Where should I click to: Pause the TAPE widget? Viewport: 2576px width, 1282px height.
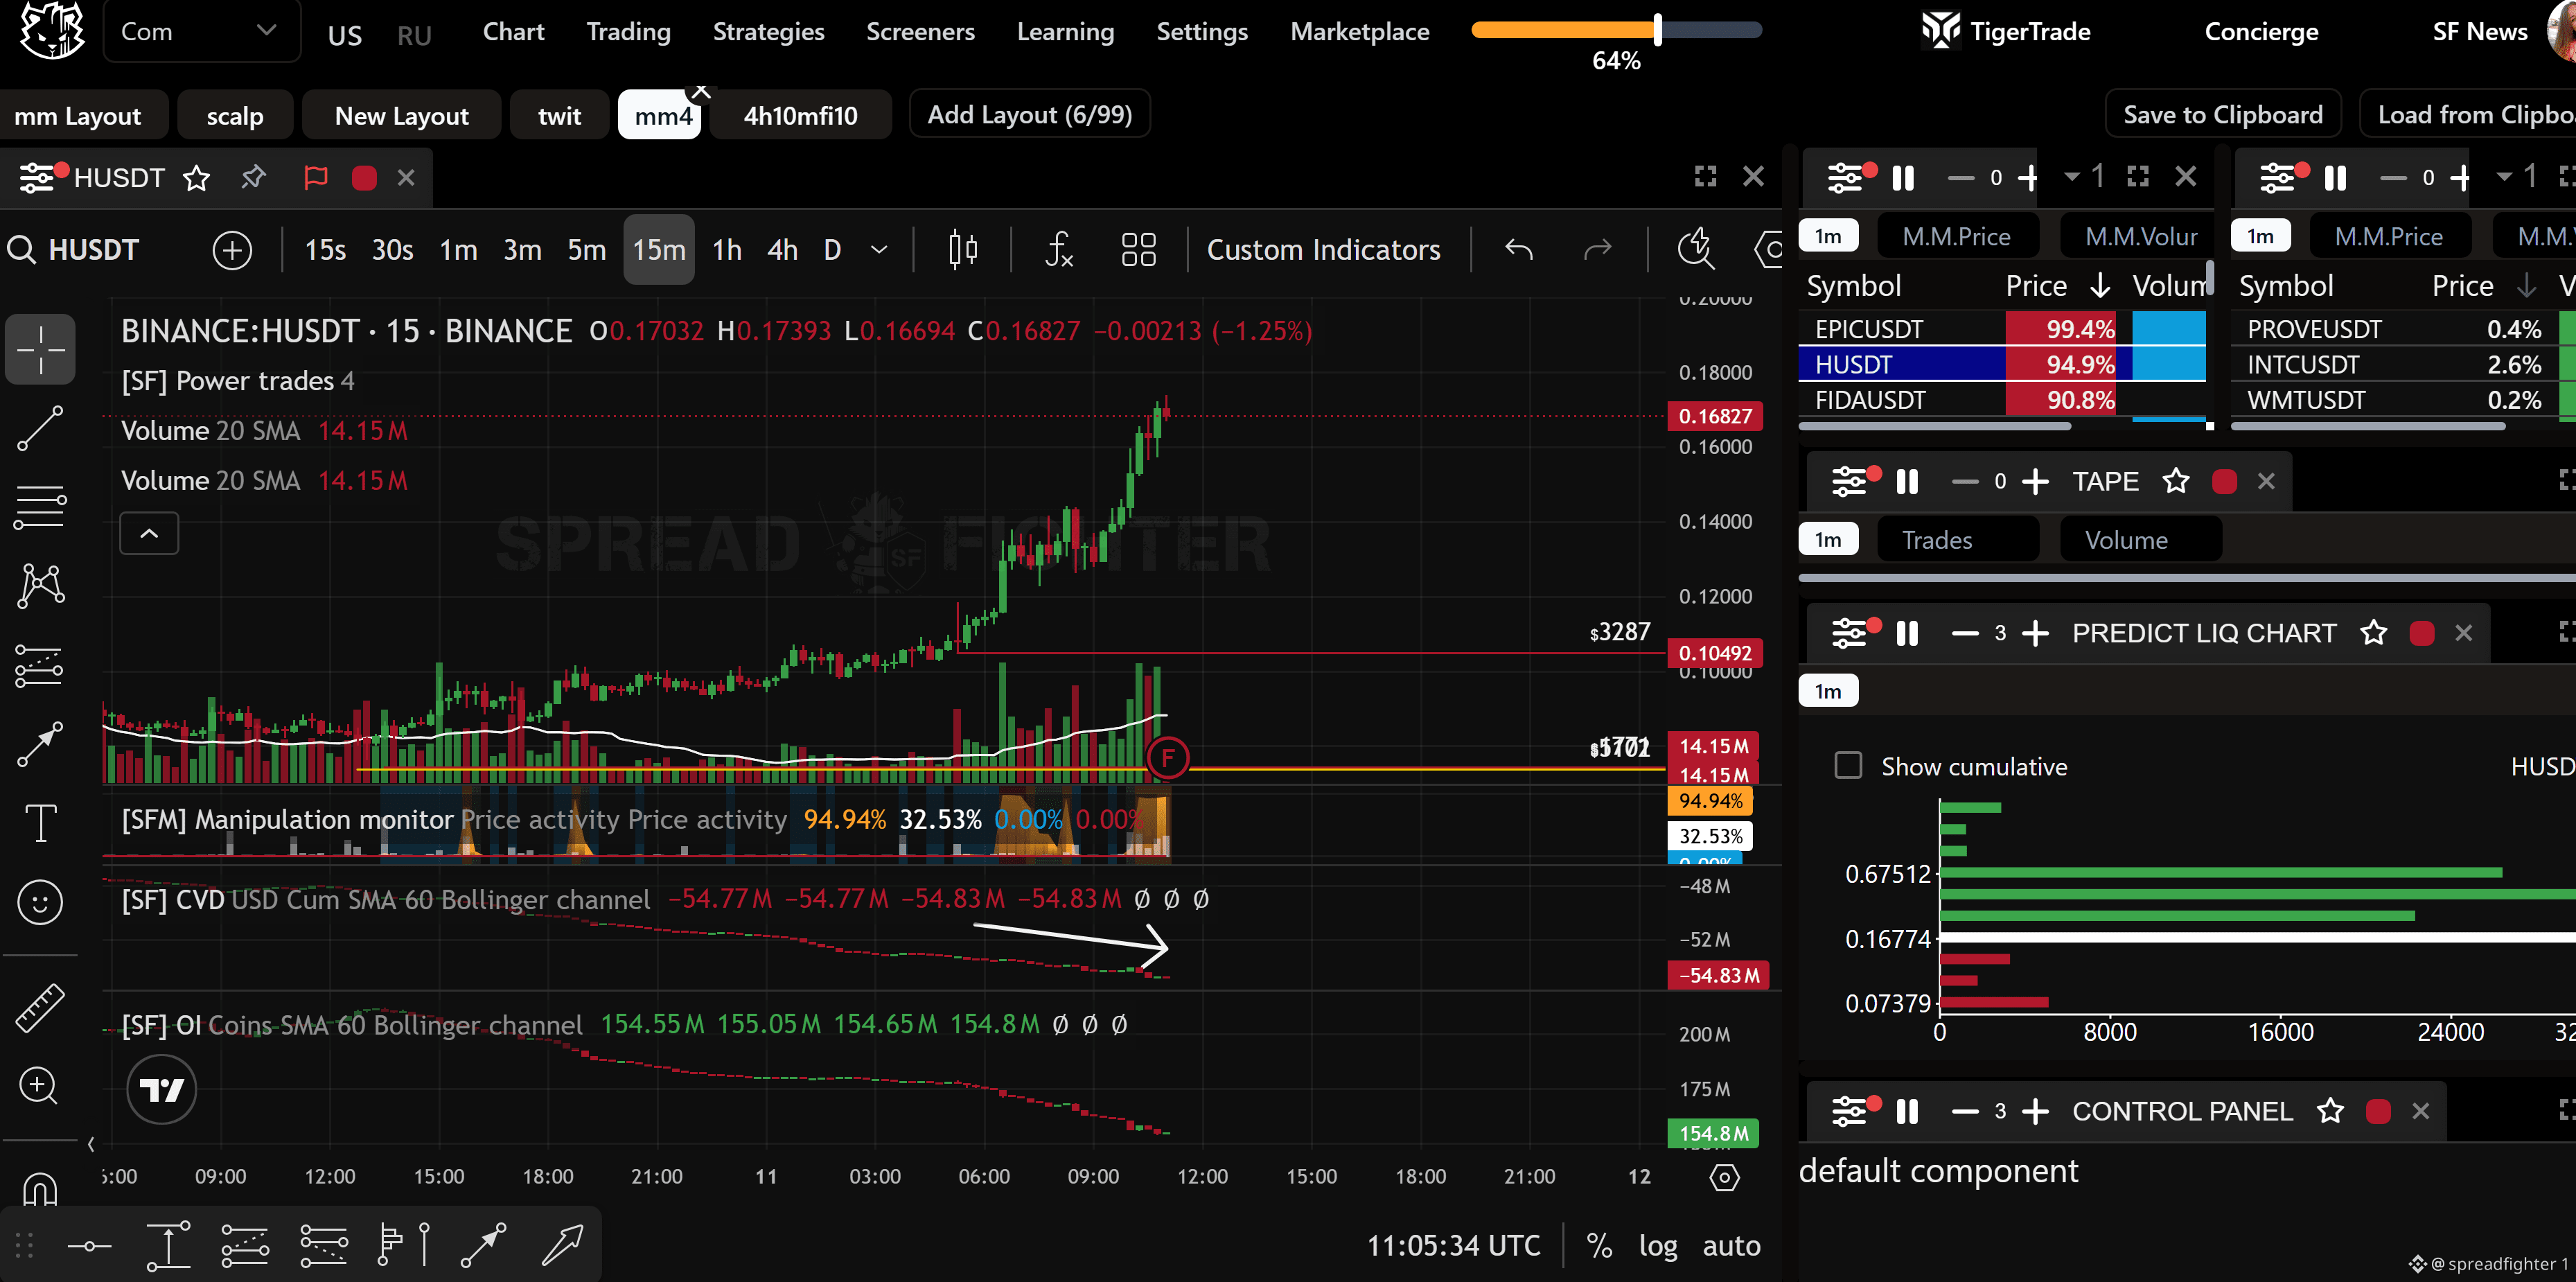coord(1907,482)
